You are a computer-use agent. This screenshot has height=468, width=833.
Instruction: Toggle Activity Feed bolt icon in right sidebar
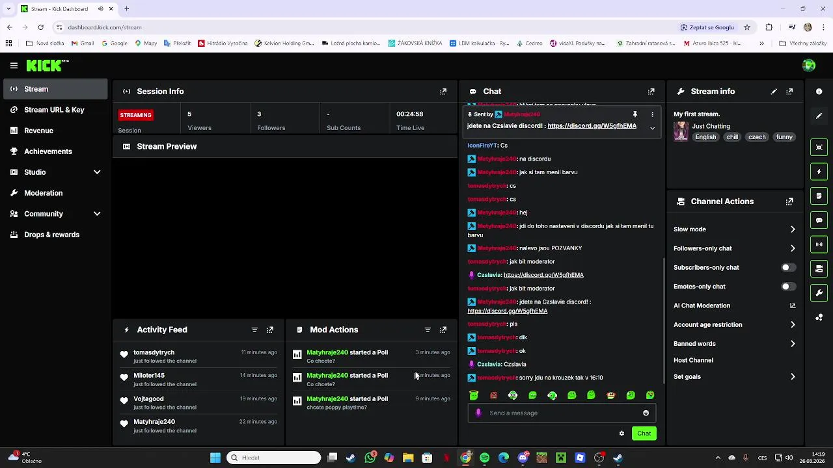click(819, 172)
